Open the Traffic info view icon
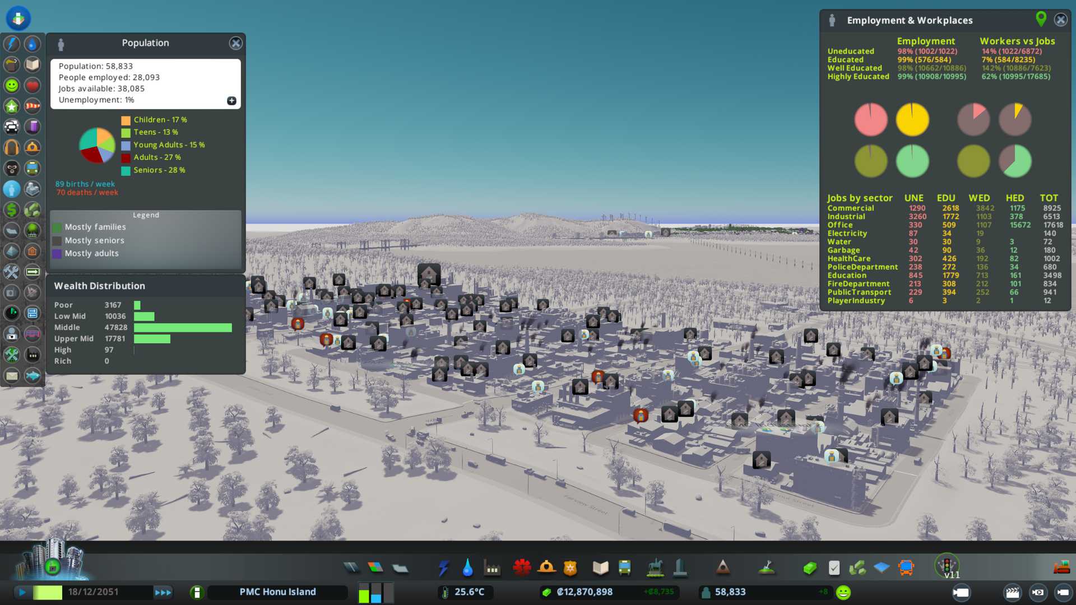The image size is (1076, 605). pos(12,127)
